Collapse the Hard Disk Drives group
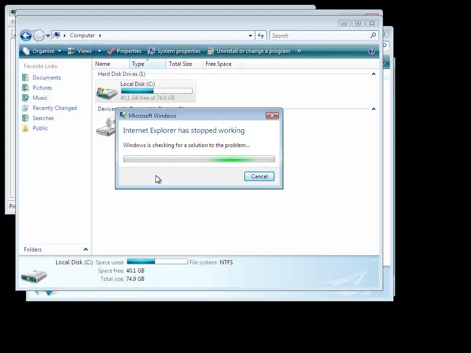This screenshot has height=353, width=471. tap(373, 74)
